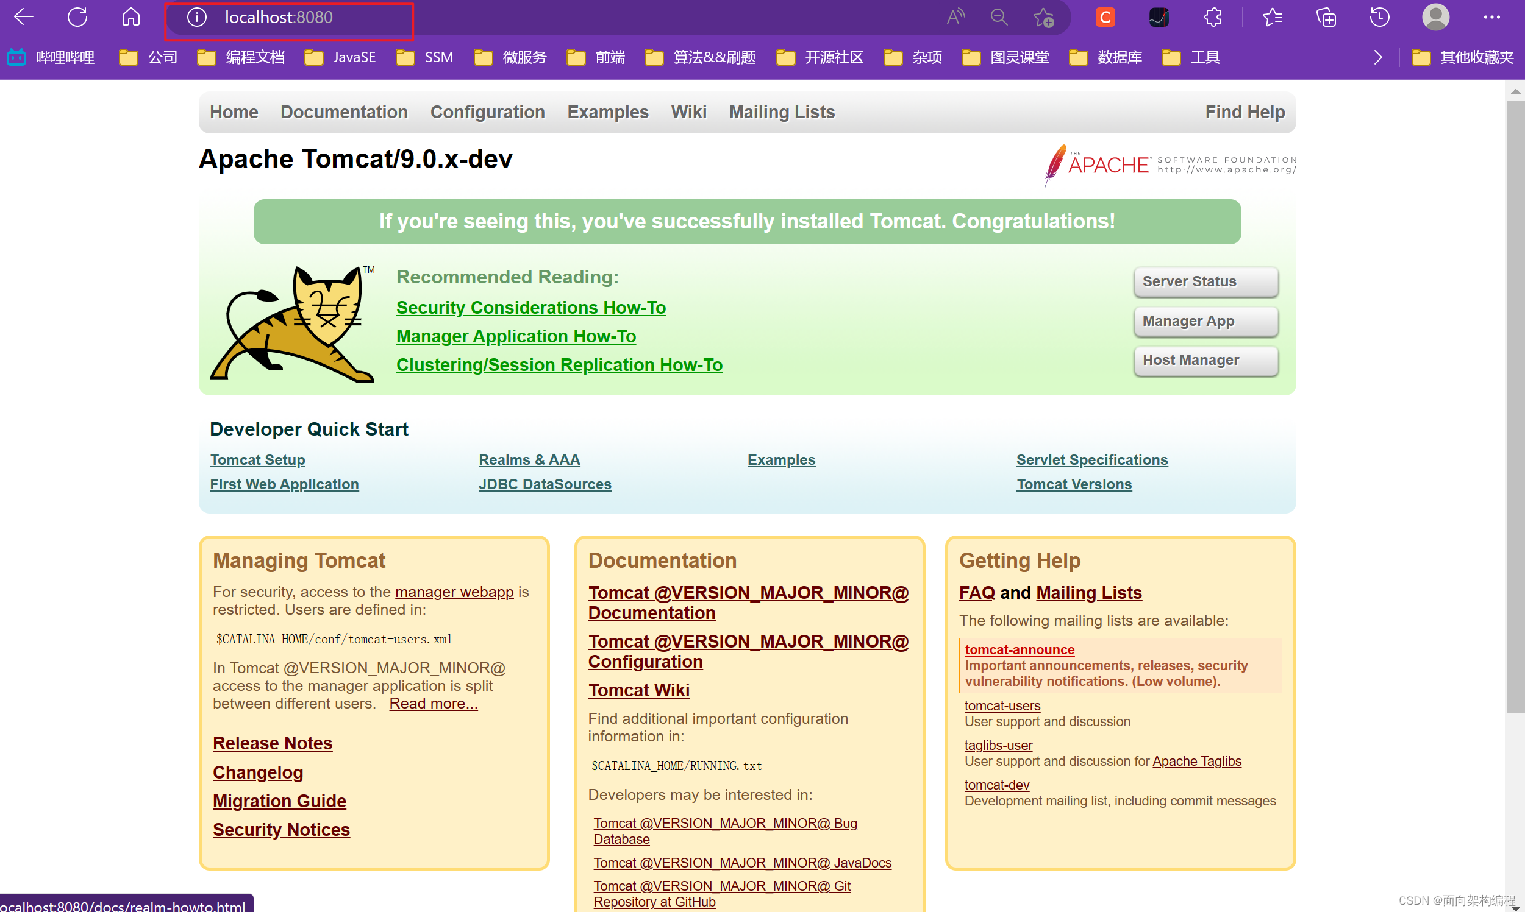
Task: Open the First Web Application link
Action: [x=284, y=484]
